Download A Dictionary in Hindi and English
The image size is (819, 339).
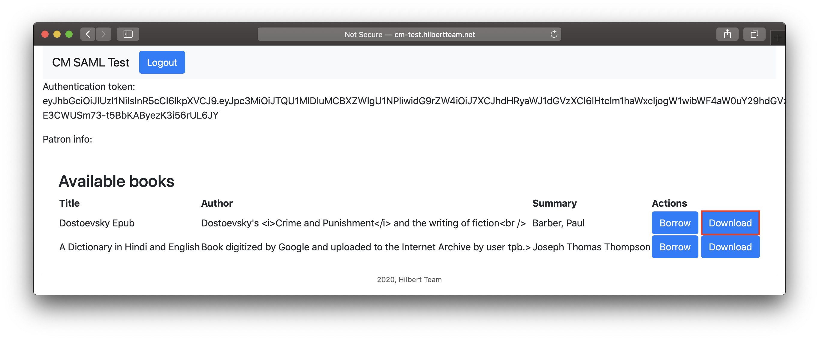[729, 247]
